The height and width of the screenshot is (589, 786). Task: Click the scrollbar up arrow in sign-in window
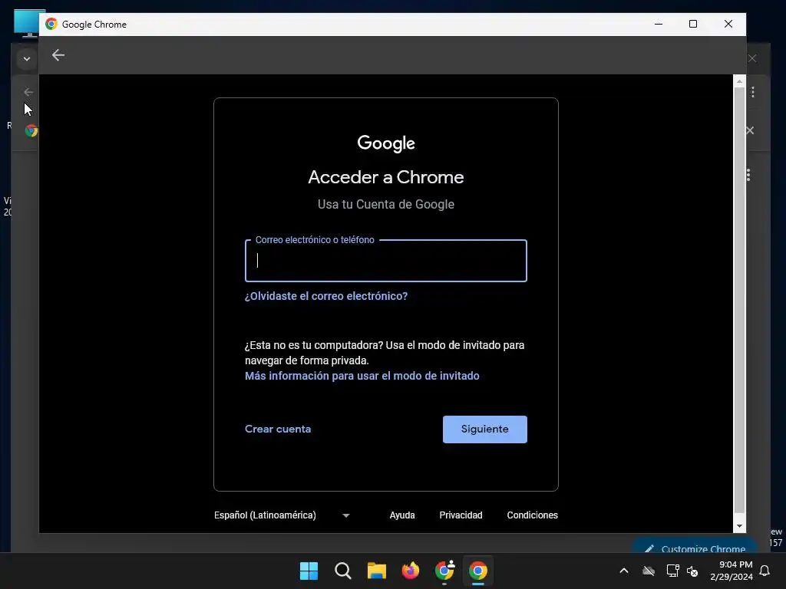click(739, 81)
